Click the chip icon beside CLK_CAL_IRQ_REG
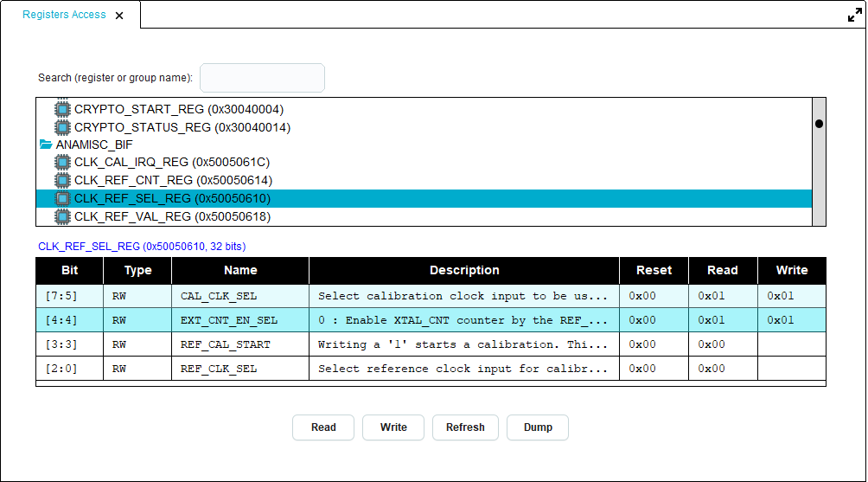The image size is (868, 482). [62, 163]
